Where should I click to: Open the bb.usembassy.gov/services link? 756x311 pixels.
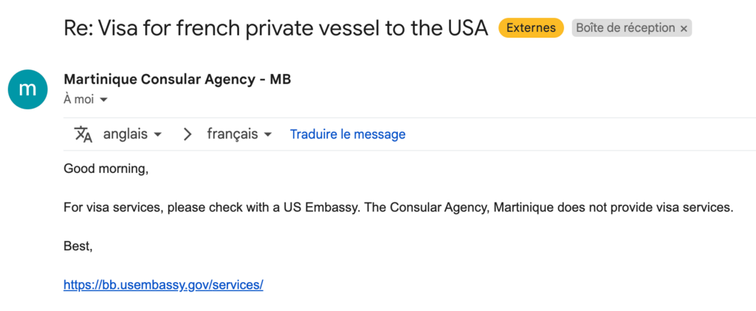163,285
